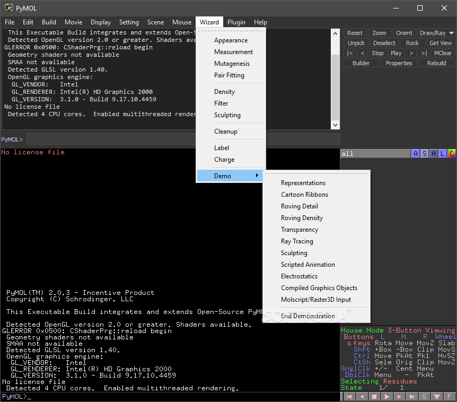The height and width of the screenshot is (402, 457).
Task: Open the Builder panel button
Action: coord(362,63)
